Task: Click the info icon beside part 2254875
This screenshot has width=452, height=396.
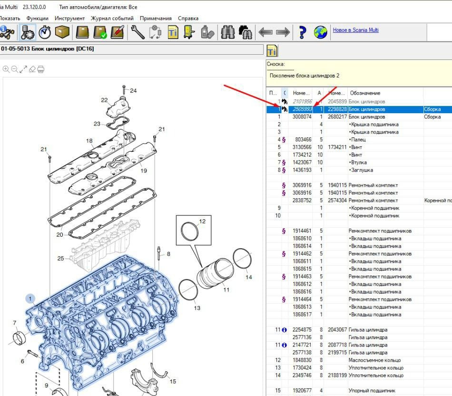Action: [284, 330]
